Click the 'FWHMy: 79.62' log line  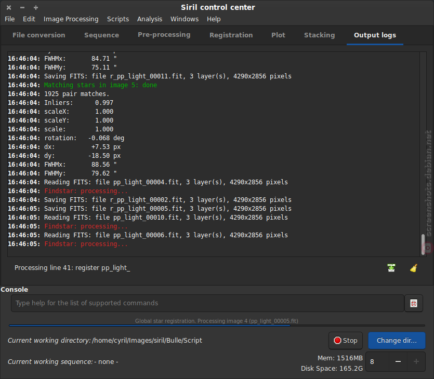80,173
